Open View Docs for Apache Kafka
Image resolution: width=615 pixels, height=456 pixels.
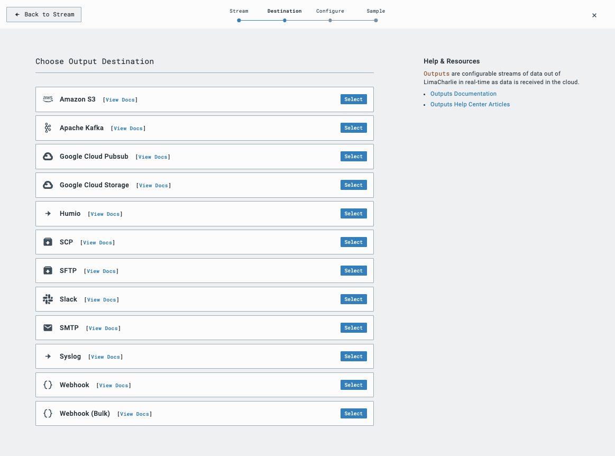tap(128, 129)
